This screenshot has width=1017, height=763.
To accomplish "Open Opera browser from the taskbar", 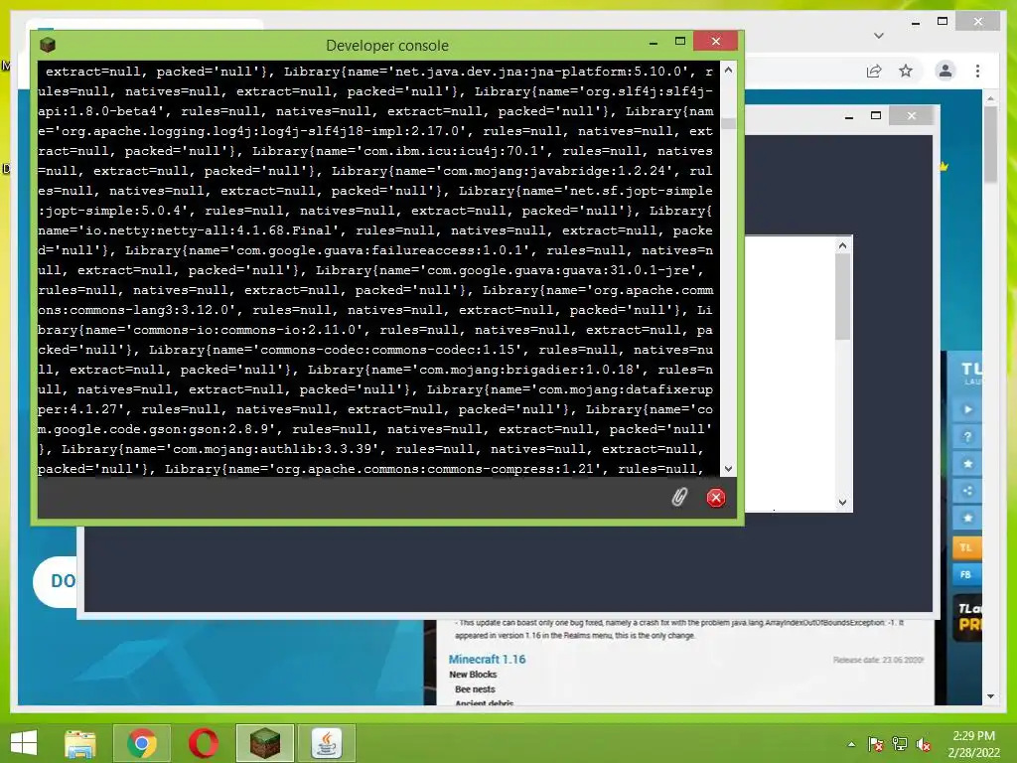I will click(203, 743).
